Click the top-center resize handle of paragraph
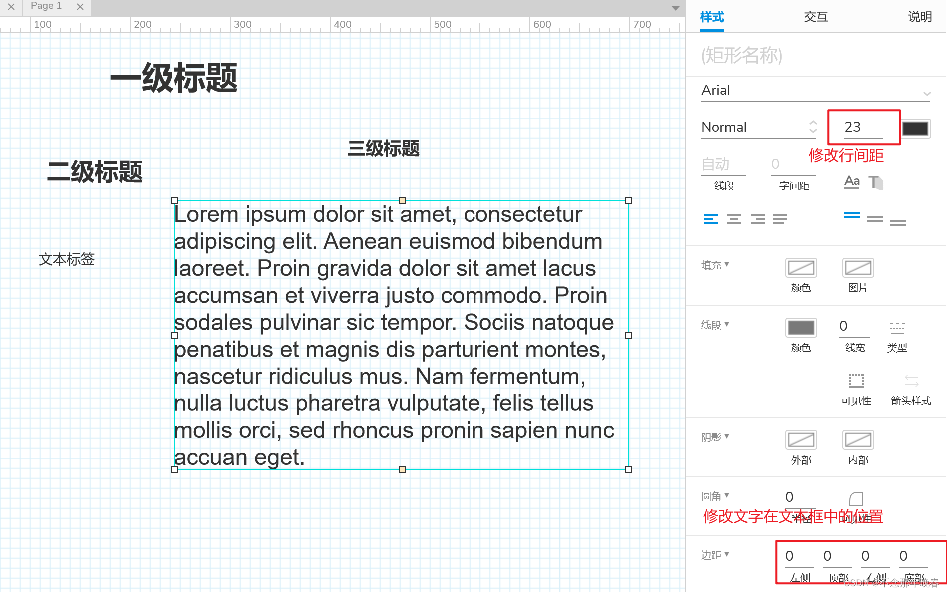The height and width of the screenshot is (592, 947). click(402, 200)
